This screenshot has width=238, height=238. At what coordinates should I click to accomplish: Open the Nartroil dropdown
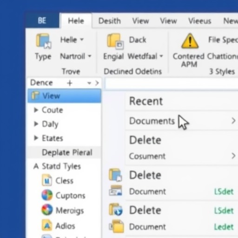[x=90, y=56]
